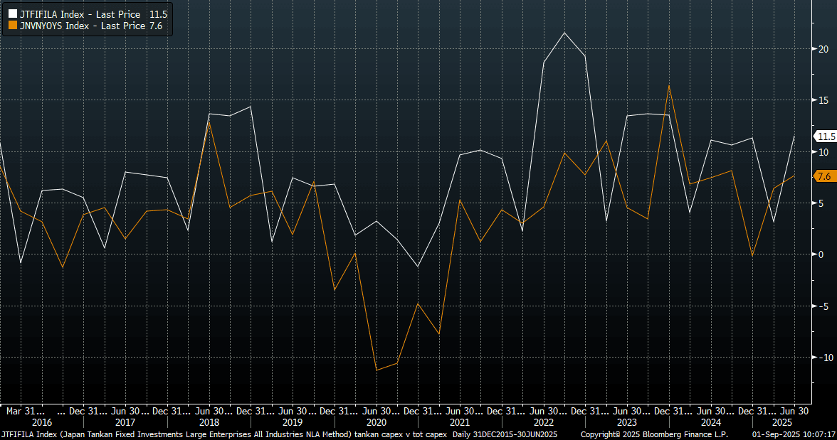Click the 15 label on the y-axis
This screenshot has height=440, width=837.
coord(823,100)
